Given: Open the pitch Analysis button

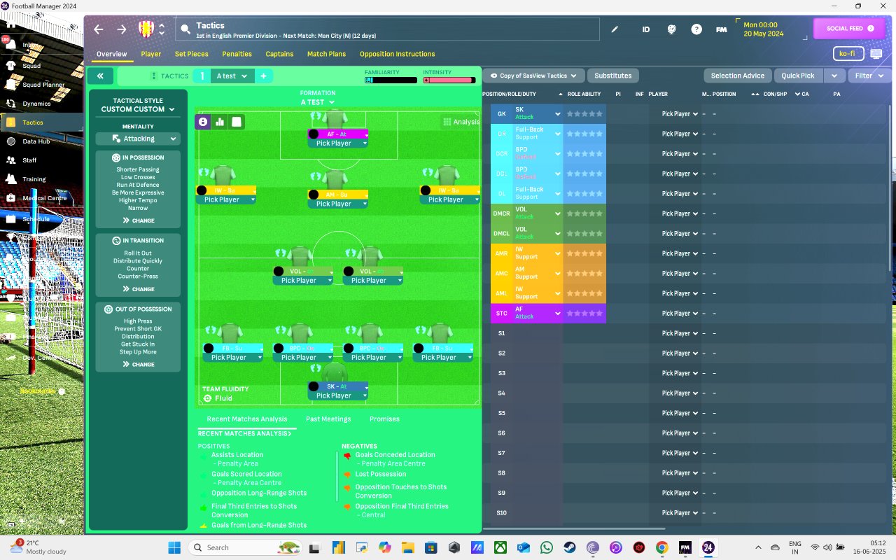Looking at the screenshot, I should (461, 122).
